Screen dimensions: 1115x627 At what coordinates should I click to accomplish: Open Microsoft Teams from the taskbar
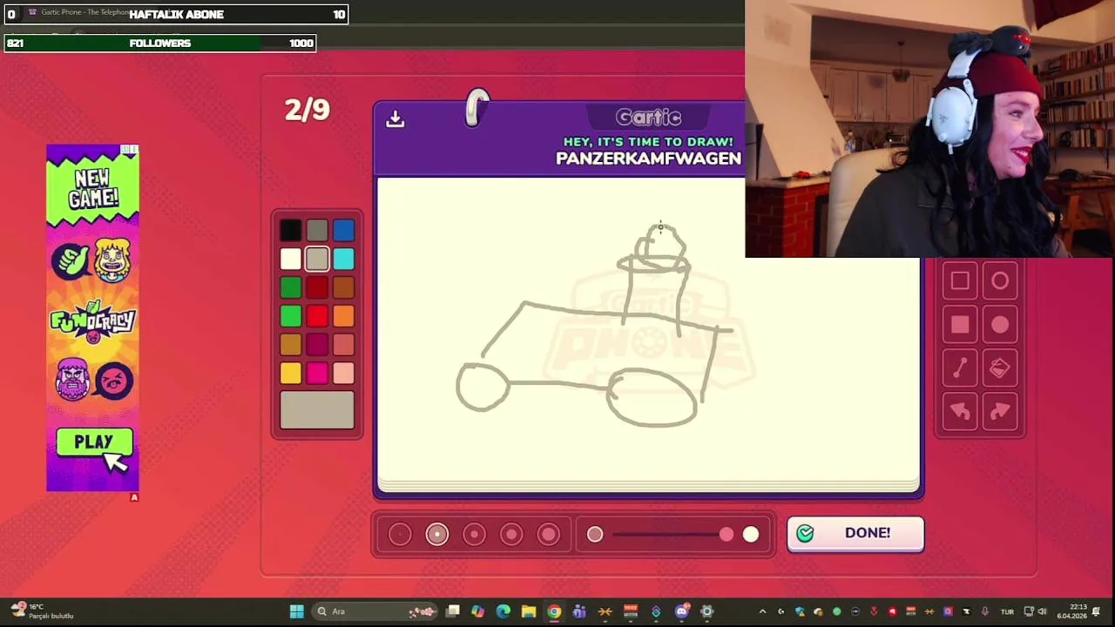579,611
